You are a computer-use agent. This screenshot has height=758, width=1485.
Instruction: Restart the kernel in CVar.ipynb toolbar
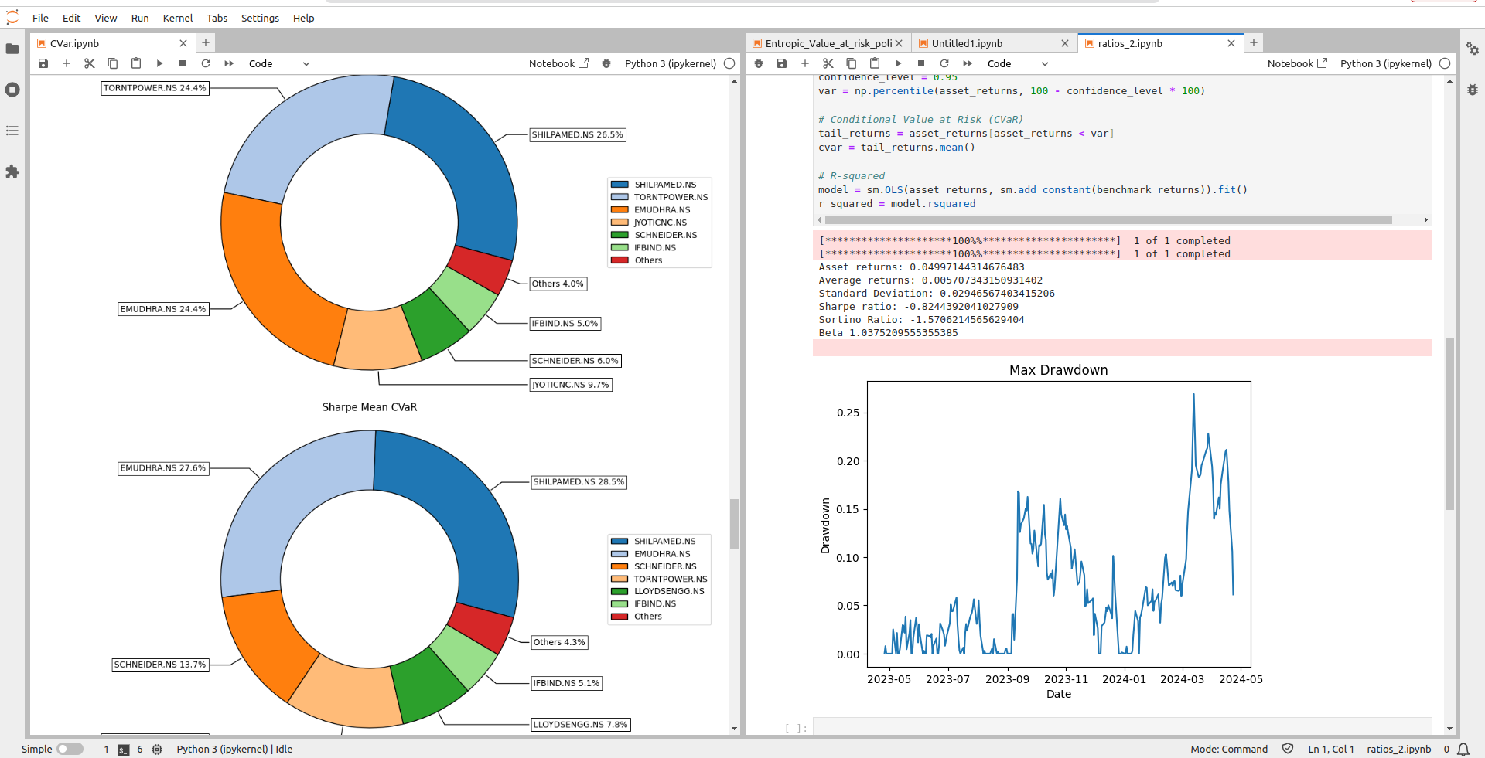tap(206, 63)
